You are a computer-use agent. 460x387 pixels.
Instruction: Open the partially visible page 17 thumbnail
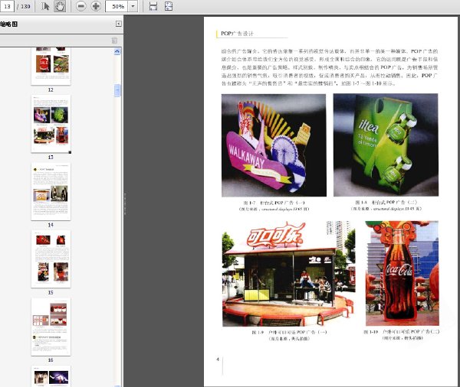[x=51, y=376]
